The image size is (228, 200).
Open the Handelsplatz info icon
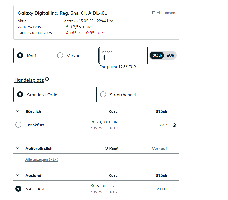(x=47, y=79)
